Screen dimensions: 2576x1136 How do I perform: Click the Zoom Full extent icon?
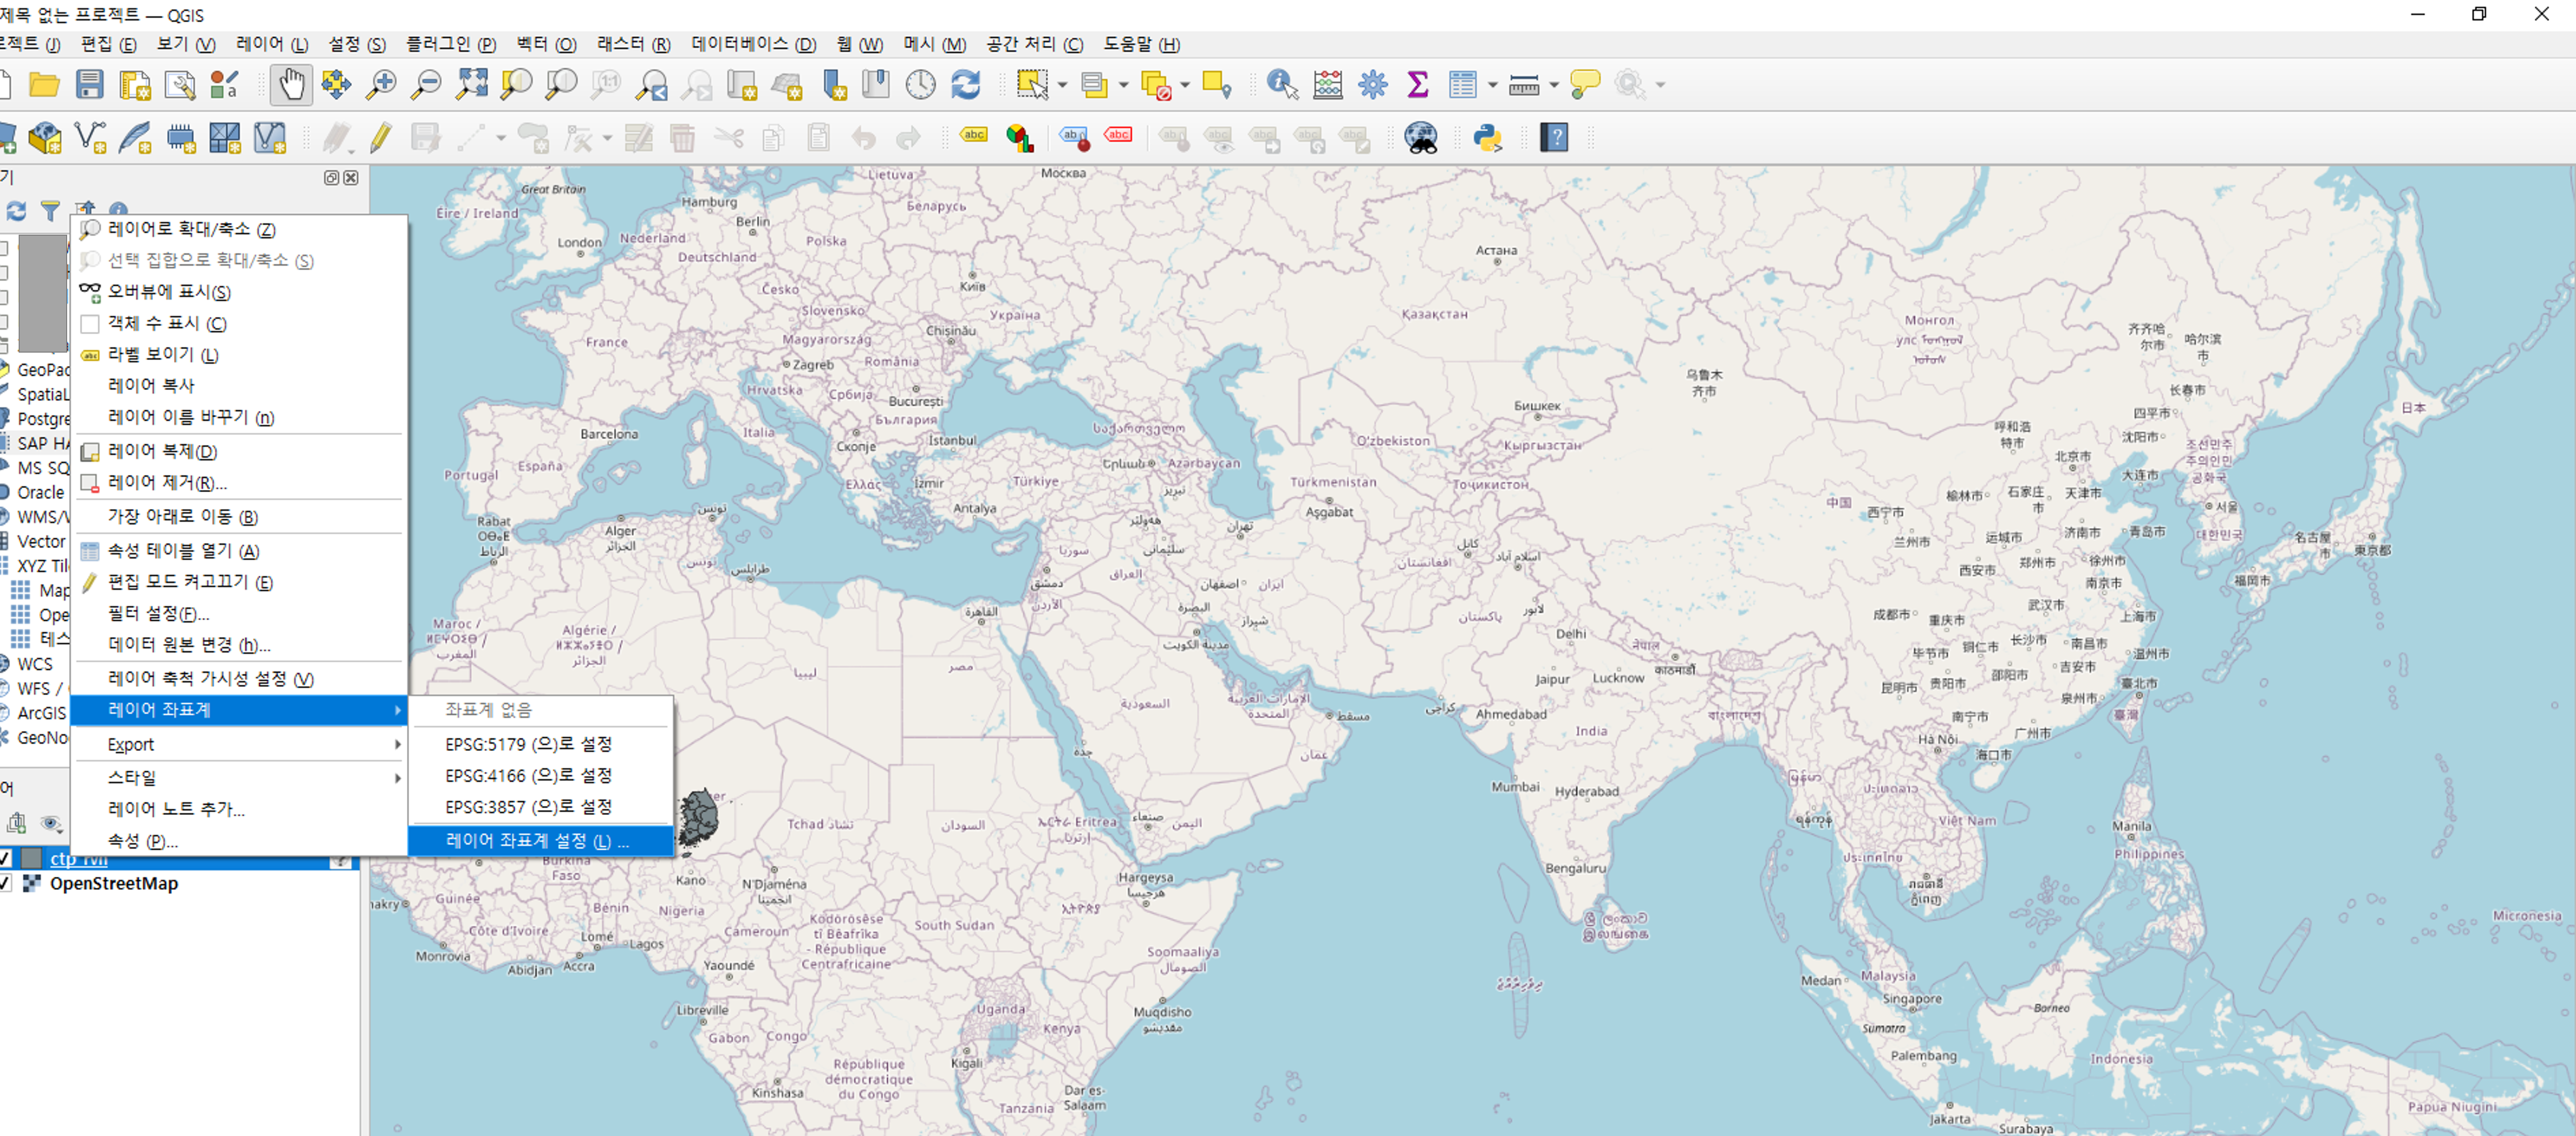[x=471, y=85]
